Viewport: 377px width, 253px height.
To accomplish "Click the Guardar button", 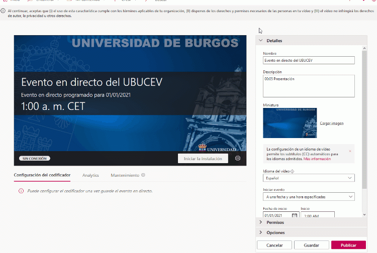I will point(311,245).
